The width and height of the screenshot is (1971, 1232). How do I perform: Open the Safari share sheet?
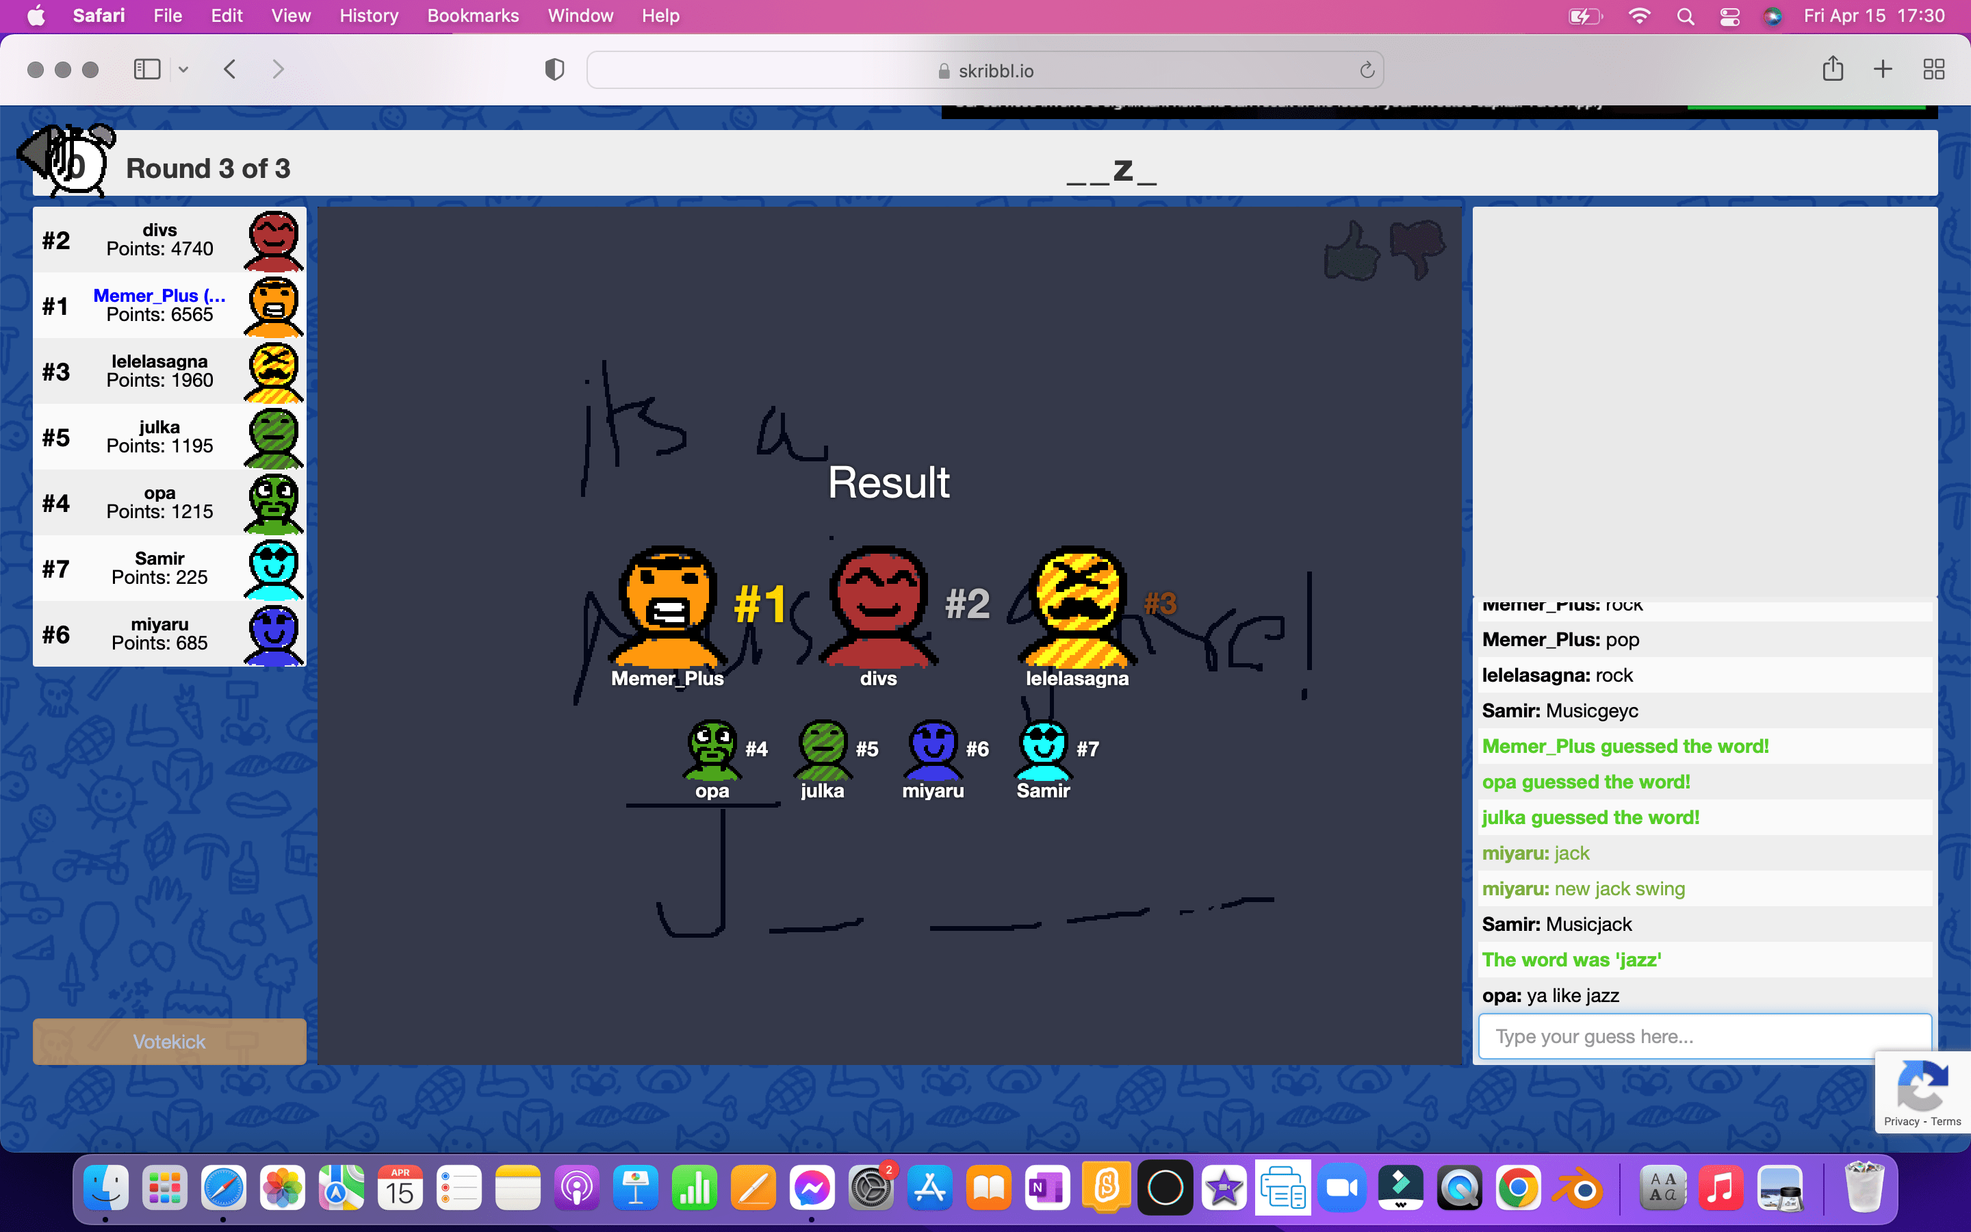1833,69
